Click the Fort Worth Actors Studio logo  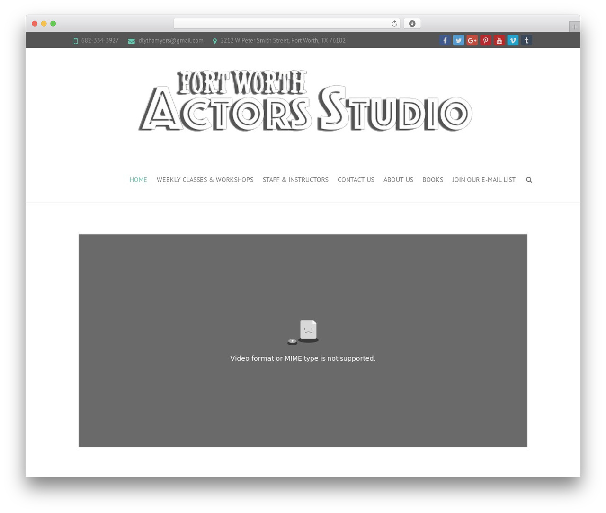coord(305,100)
